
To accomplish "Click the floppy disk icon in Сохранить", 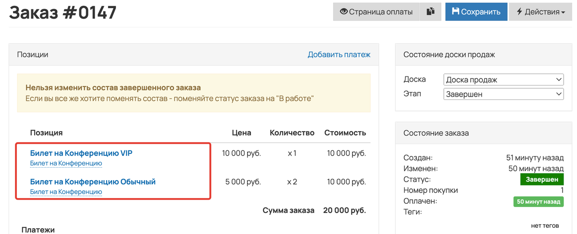I will pyautogui.click(x=455, y=12).
